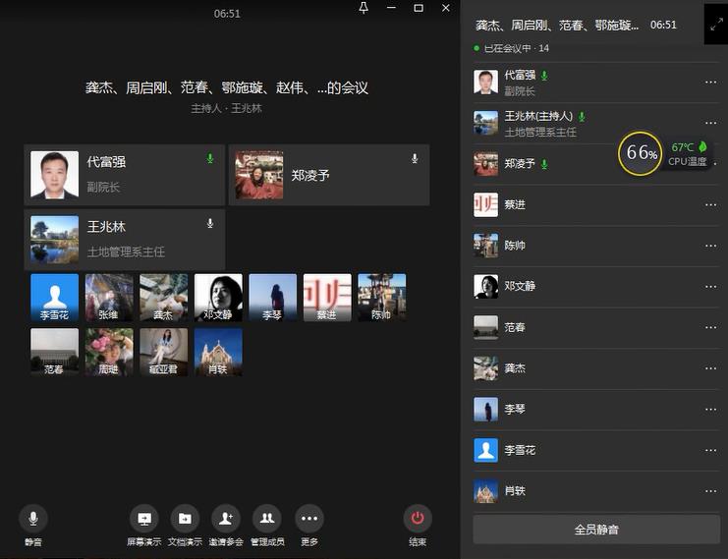Open the 更多 options in bottom toolbar

tap(308, 519)
